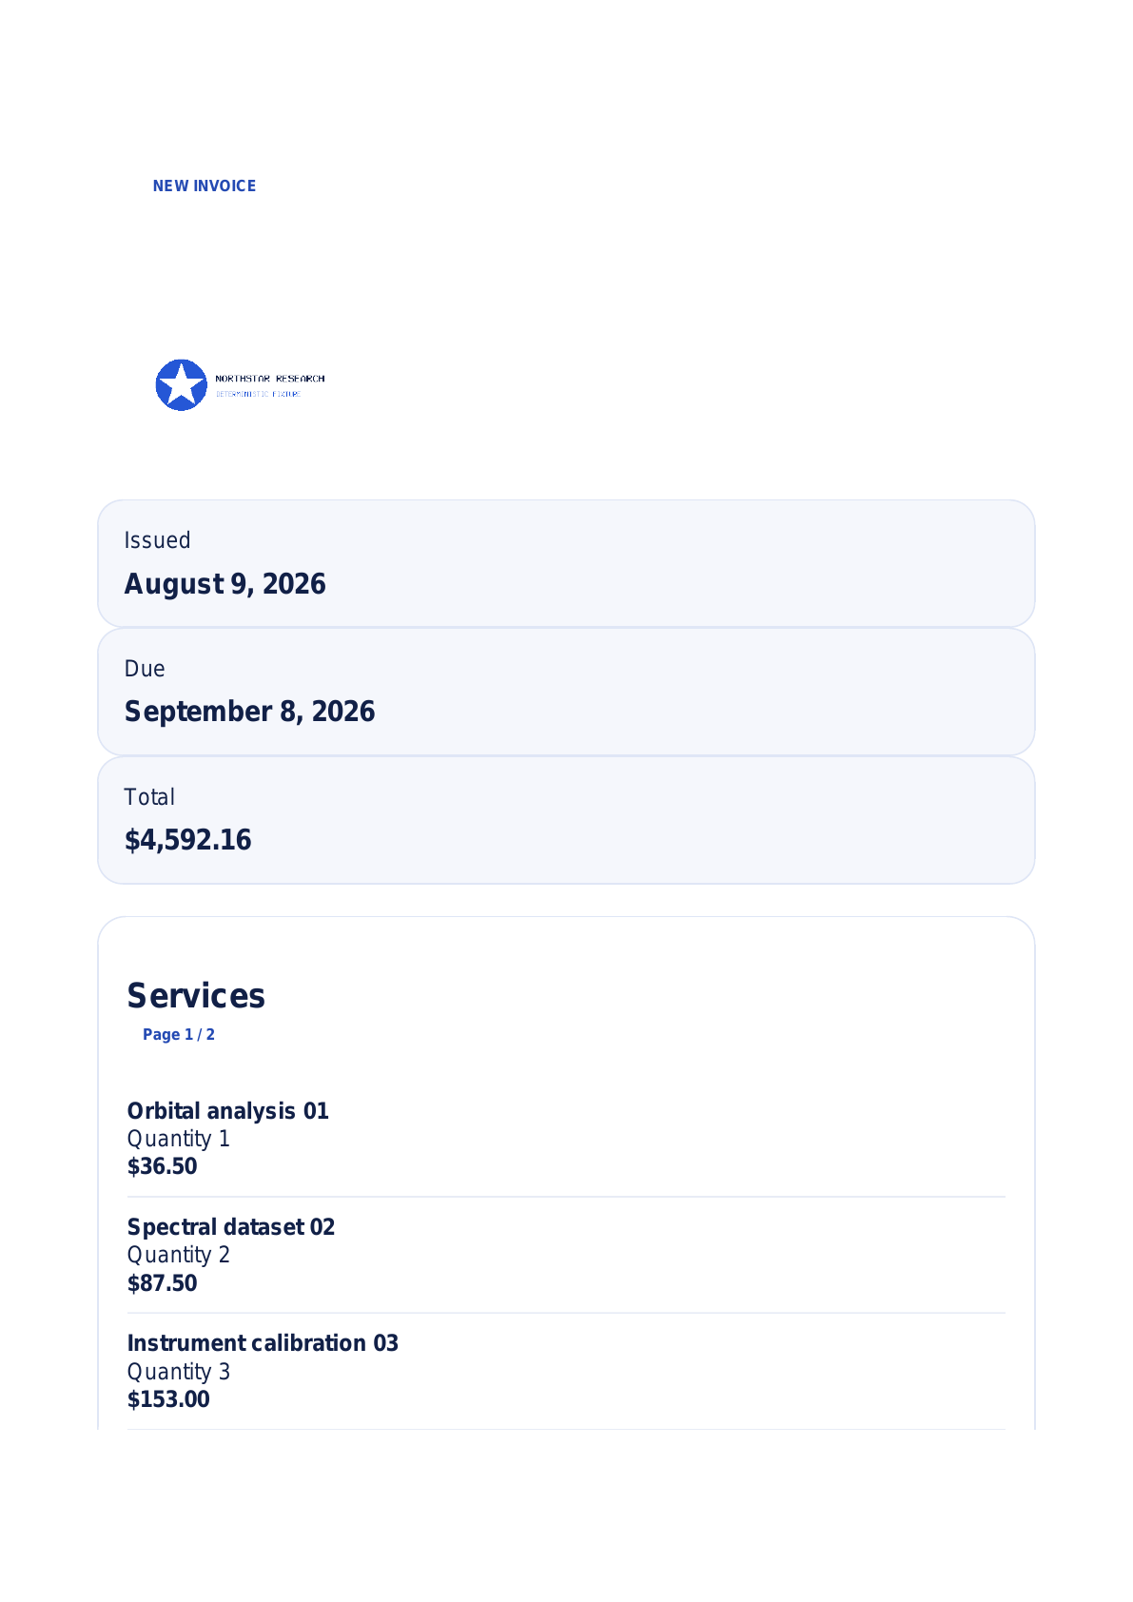Click the Issued field label
The width and height of the screenshot is (1133, 1602).
tap(157, 540)
